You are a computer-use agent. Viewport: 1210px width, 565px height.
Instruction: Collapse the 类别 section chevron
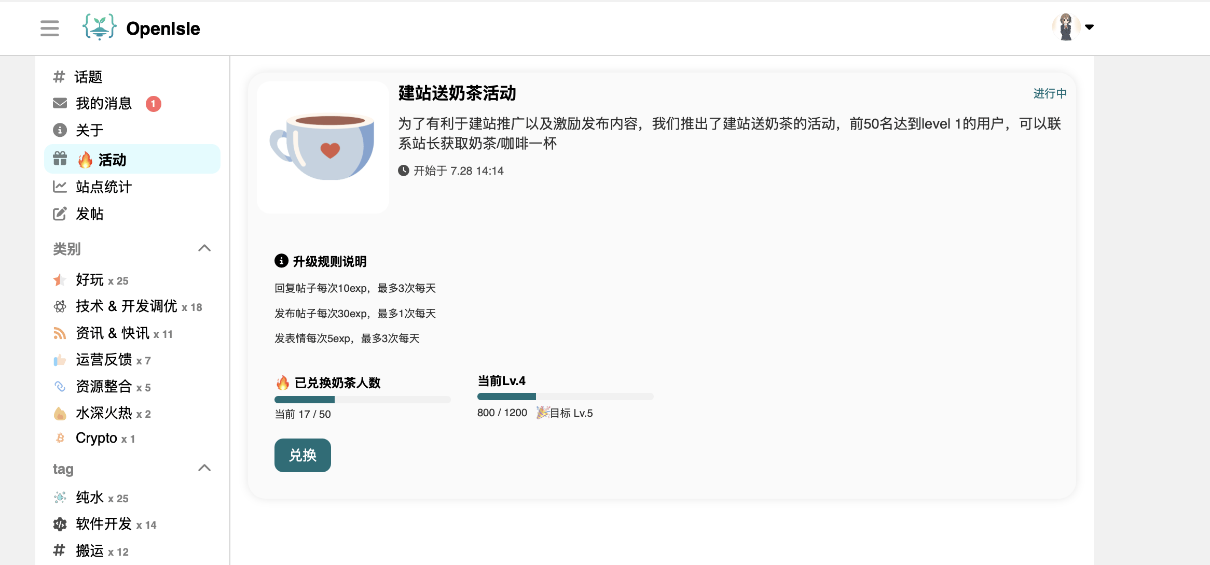pyautogui.click(x=204, y=248)
